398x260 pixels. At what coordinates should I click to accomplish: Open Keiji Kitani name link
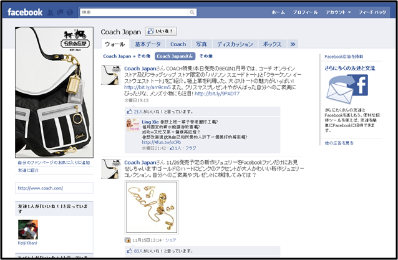point(27,243)
